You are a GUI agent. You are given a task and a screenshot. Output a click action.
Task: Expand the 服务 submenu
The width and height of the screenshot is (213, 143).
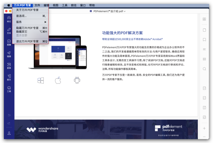[30, 22]
